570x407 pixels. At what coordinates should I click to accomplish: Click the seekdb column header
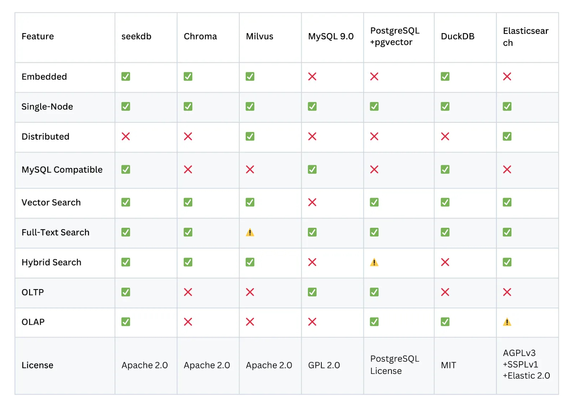click(136, 36)
